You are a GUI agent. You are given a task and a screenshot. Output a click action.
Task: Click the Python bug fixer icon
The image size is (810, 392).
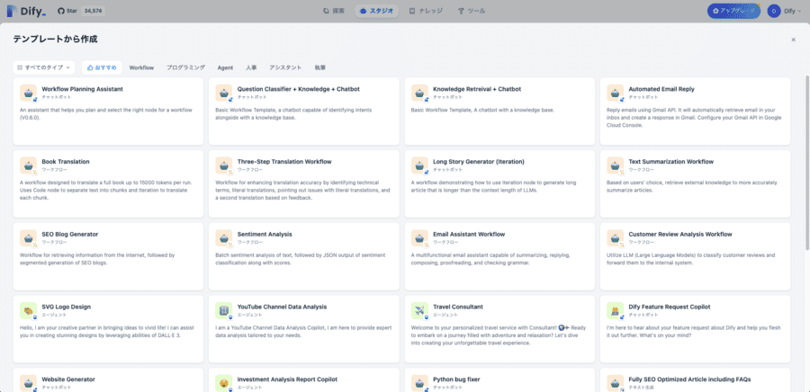pos(419,383)
